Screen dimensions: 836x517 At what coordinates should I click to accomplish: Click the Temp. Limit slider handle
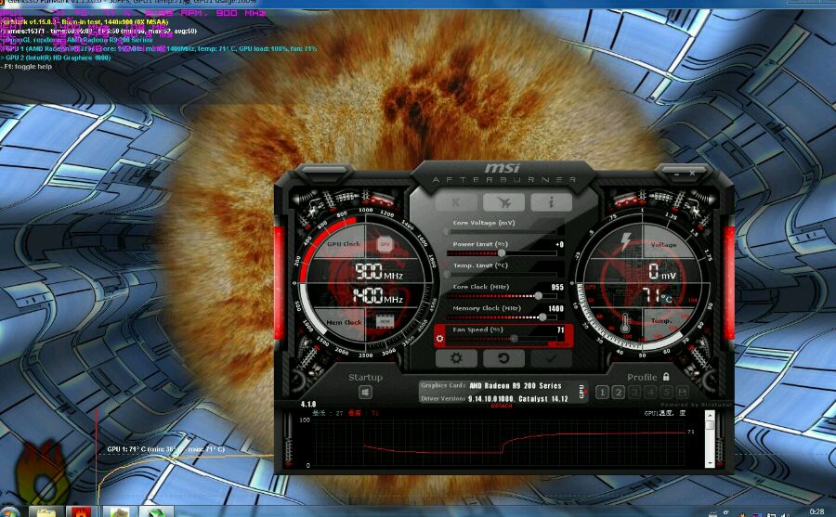point(447,275)
